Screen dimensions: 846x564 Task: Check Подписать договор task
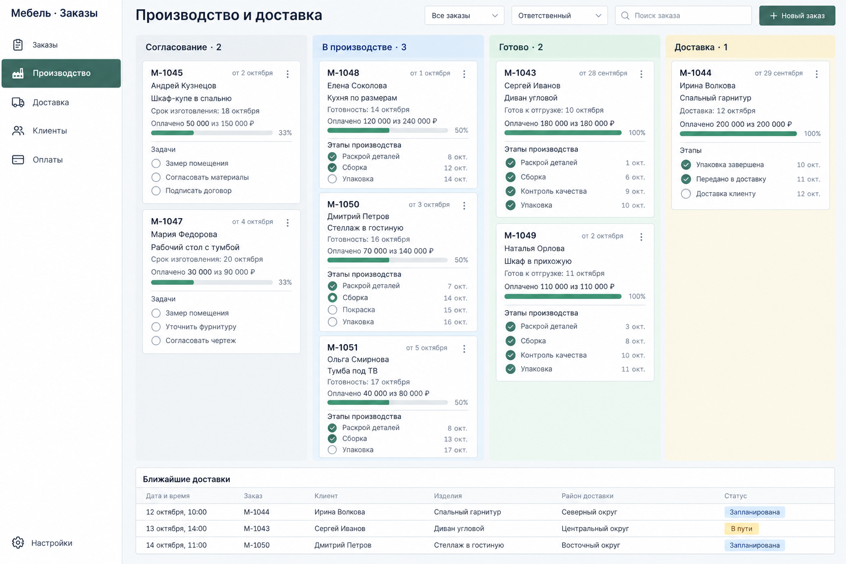[x=156, y=191]
